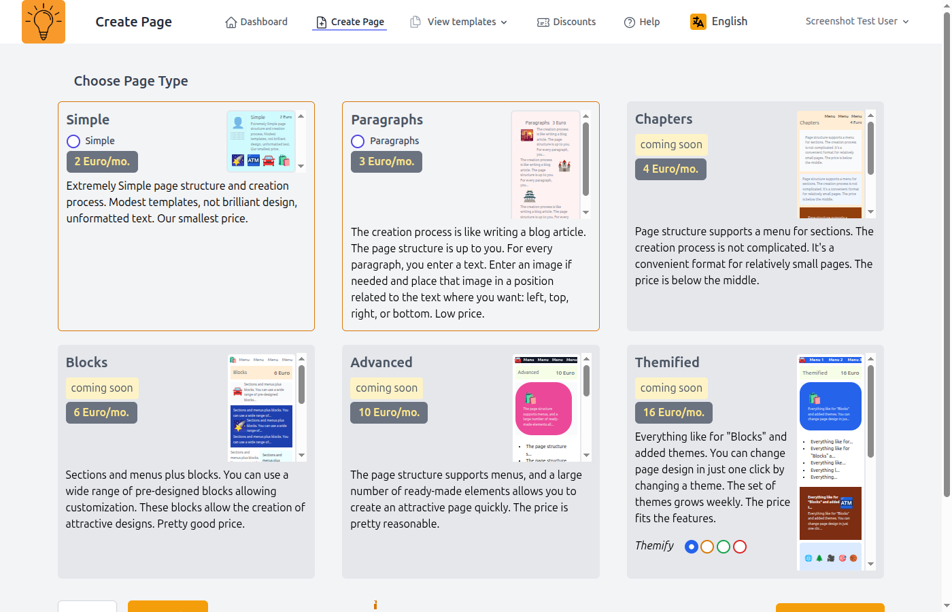Click the down arrow in Simple preview
The width and height of the screenshot is (952, 612).
pos(301,167)
